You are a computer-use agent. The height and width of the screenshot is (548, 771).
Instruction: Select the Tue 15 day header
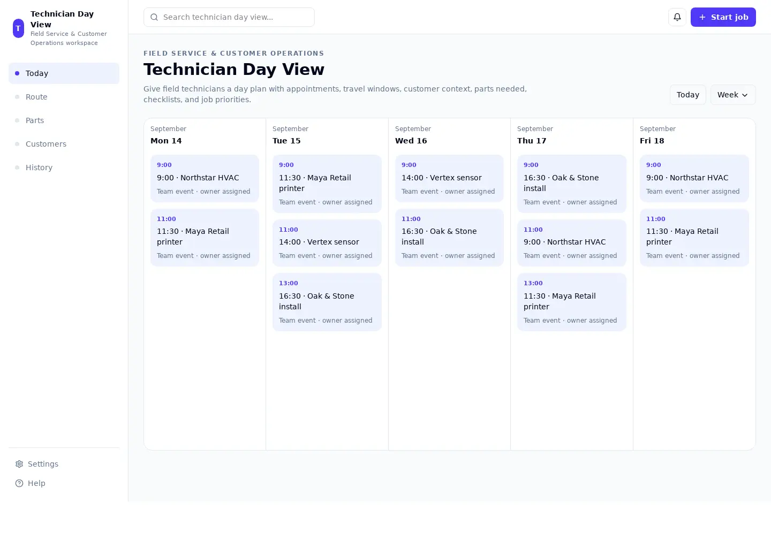[286, 141]
